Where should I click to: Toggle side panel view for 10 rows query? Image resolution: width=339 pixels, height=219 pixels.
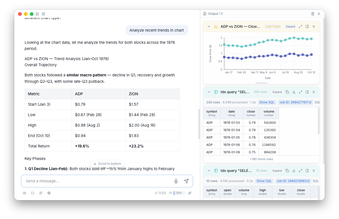point(307,171)
